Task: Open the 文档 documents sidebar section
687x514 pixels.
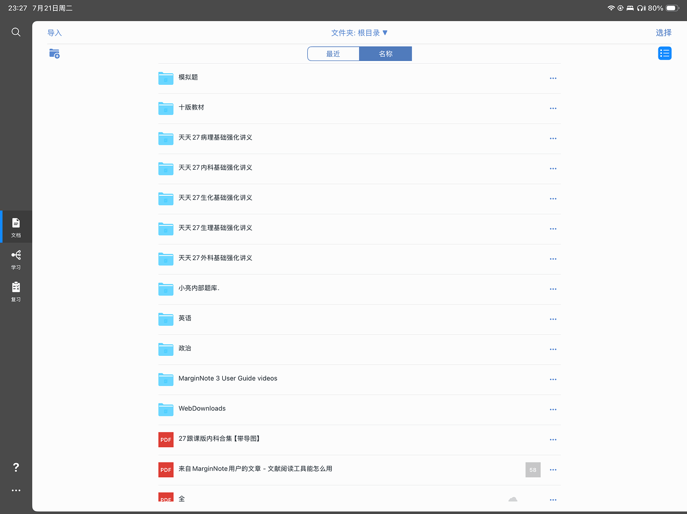Action: point(16,227)
